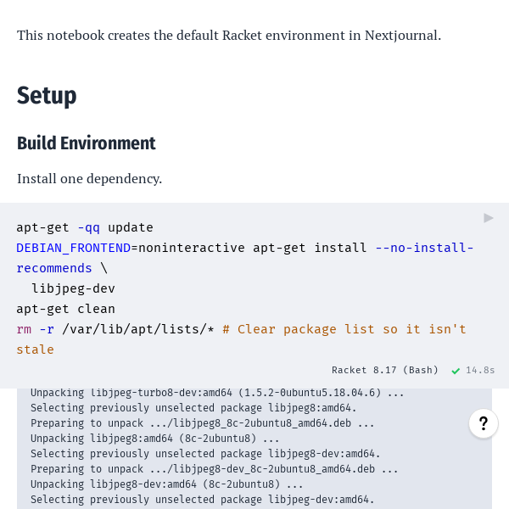
Task: Click 'Preparing to unpack libjpeg8-dev_8c' output line
Action: 215,469
